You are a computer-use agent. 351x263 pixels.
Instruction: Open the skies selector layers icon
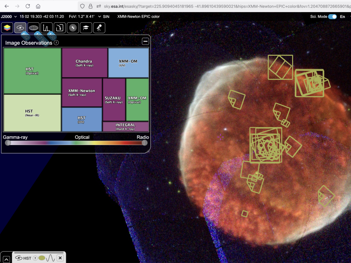(7, 27)
